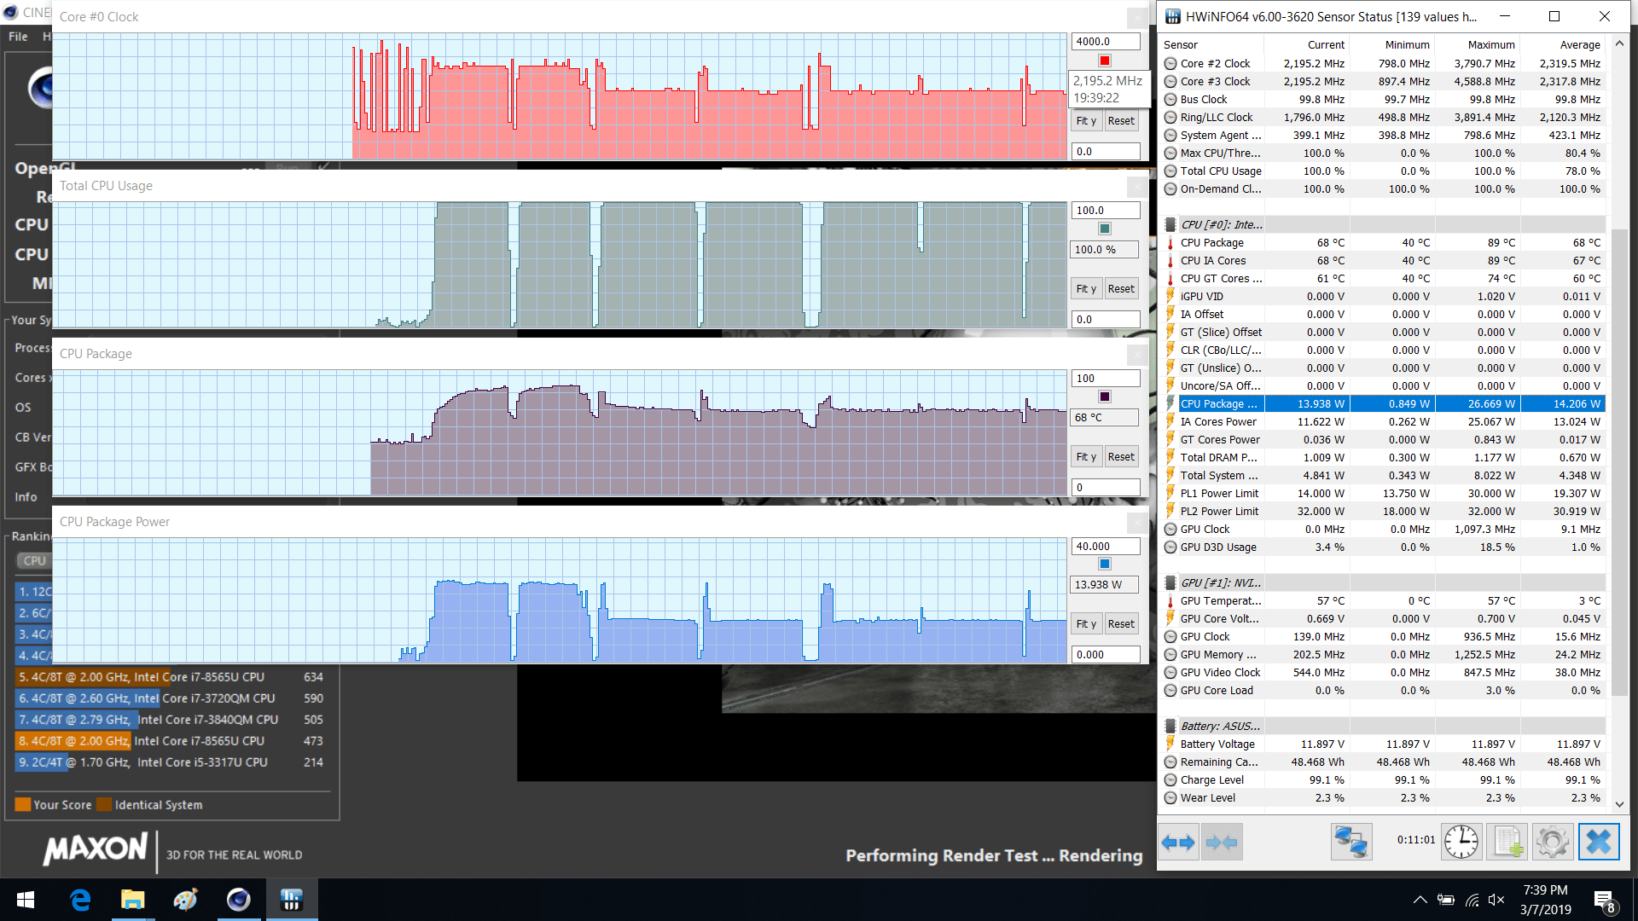This screenshot has width=1638, height=921.
Task: Click the clock icon beside Core #2 Clock
Action: pos(1170,64)
